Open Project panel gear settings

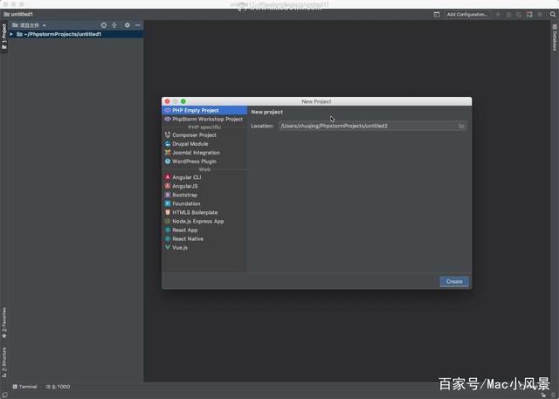click(128, 25)
